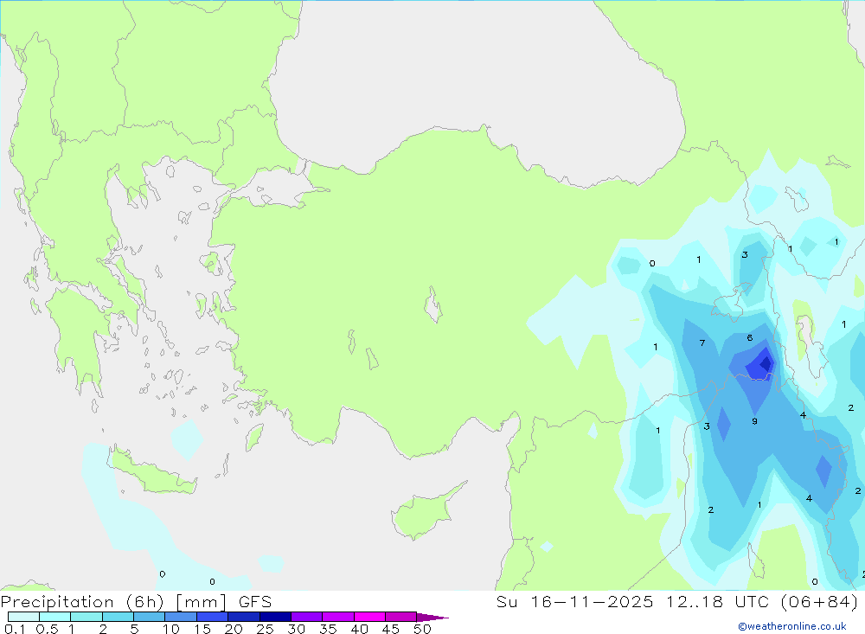Click the 0.1–0.5 mm legend swatch
This screenshot has width=865, height=634.
[x=23, y=617]
